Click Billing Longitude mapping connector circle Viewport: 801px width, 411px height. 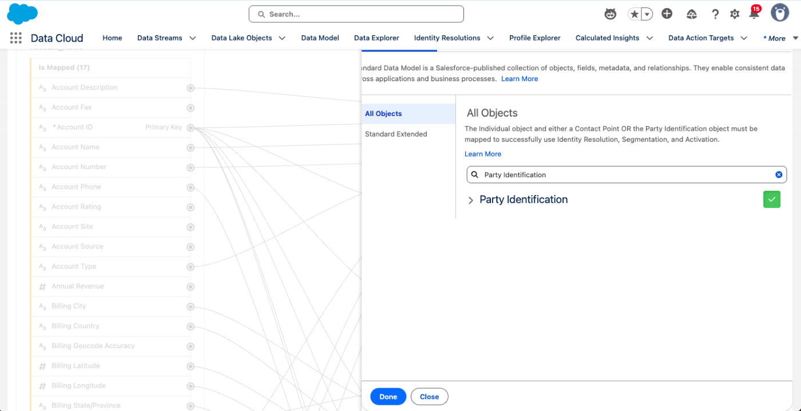(x=191, y=386)
